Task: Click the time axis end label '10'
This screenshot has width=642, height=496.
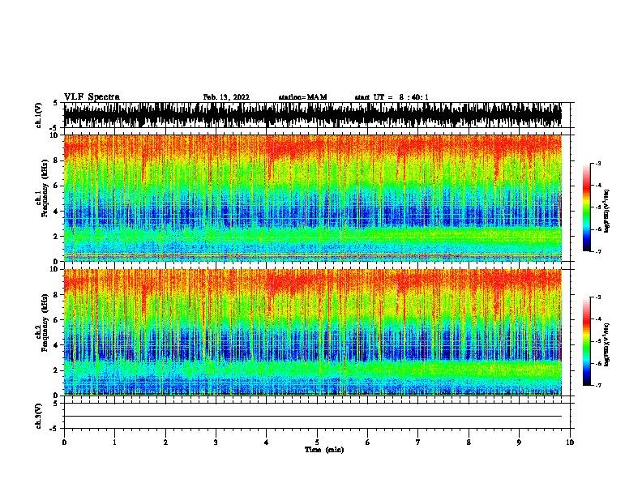Action: point(570,443)
